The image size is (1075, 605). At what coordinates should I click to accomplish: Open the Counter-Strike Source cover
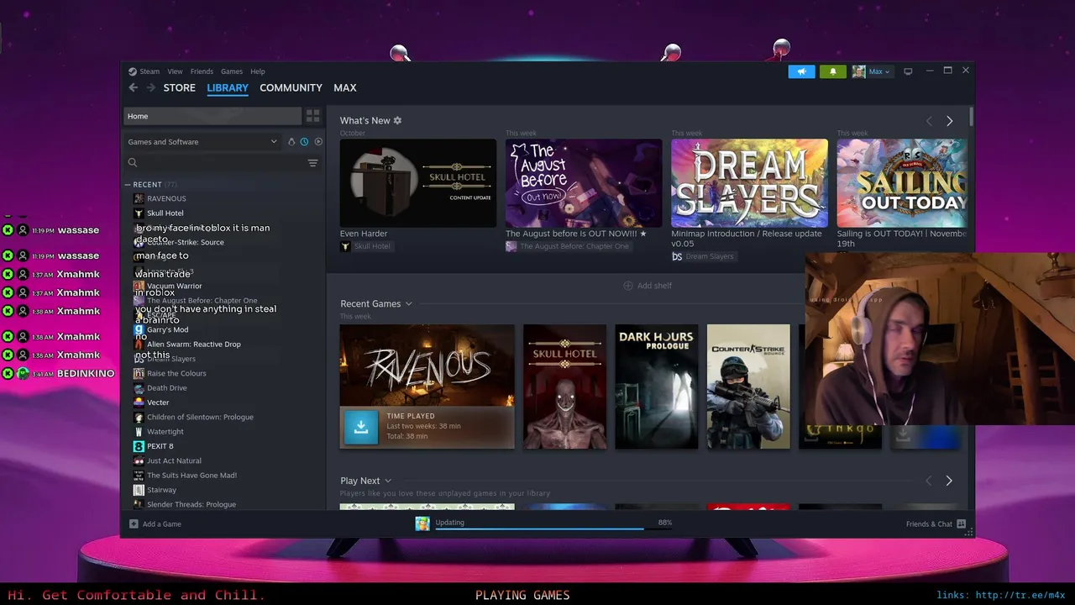[x=748, y=387]
